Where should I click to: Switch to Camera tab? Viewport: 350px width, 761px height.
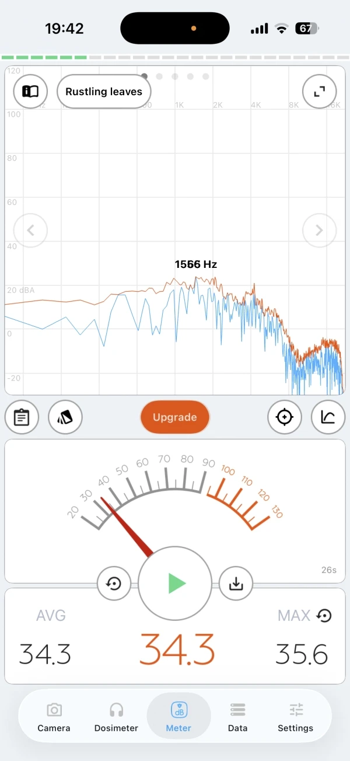tap(54, 717)
